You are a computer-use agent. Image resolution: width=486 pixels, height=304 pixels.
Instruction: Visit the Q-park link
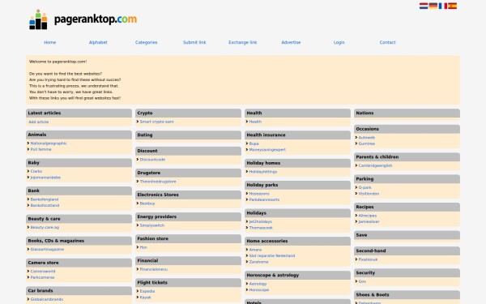[364, 188]
